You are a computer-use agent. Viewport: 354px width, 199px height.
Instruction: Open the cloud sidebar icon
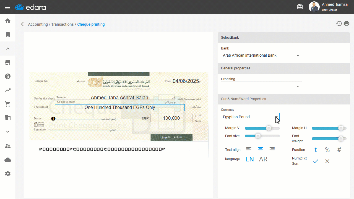click(x=8, y=160)
